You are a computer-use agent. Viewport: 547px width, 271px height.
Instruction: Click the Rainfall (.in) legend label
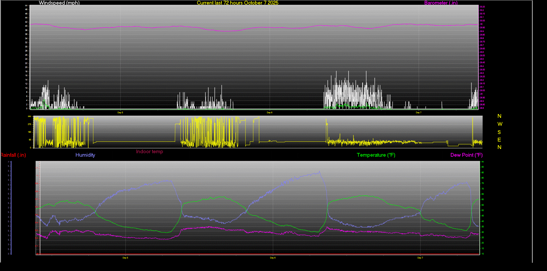[x=13, y=155]
